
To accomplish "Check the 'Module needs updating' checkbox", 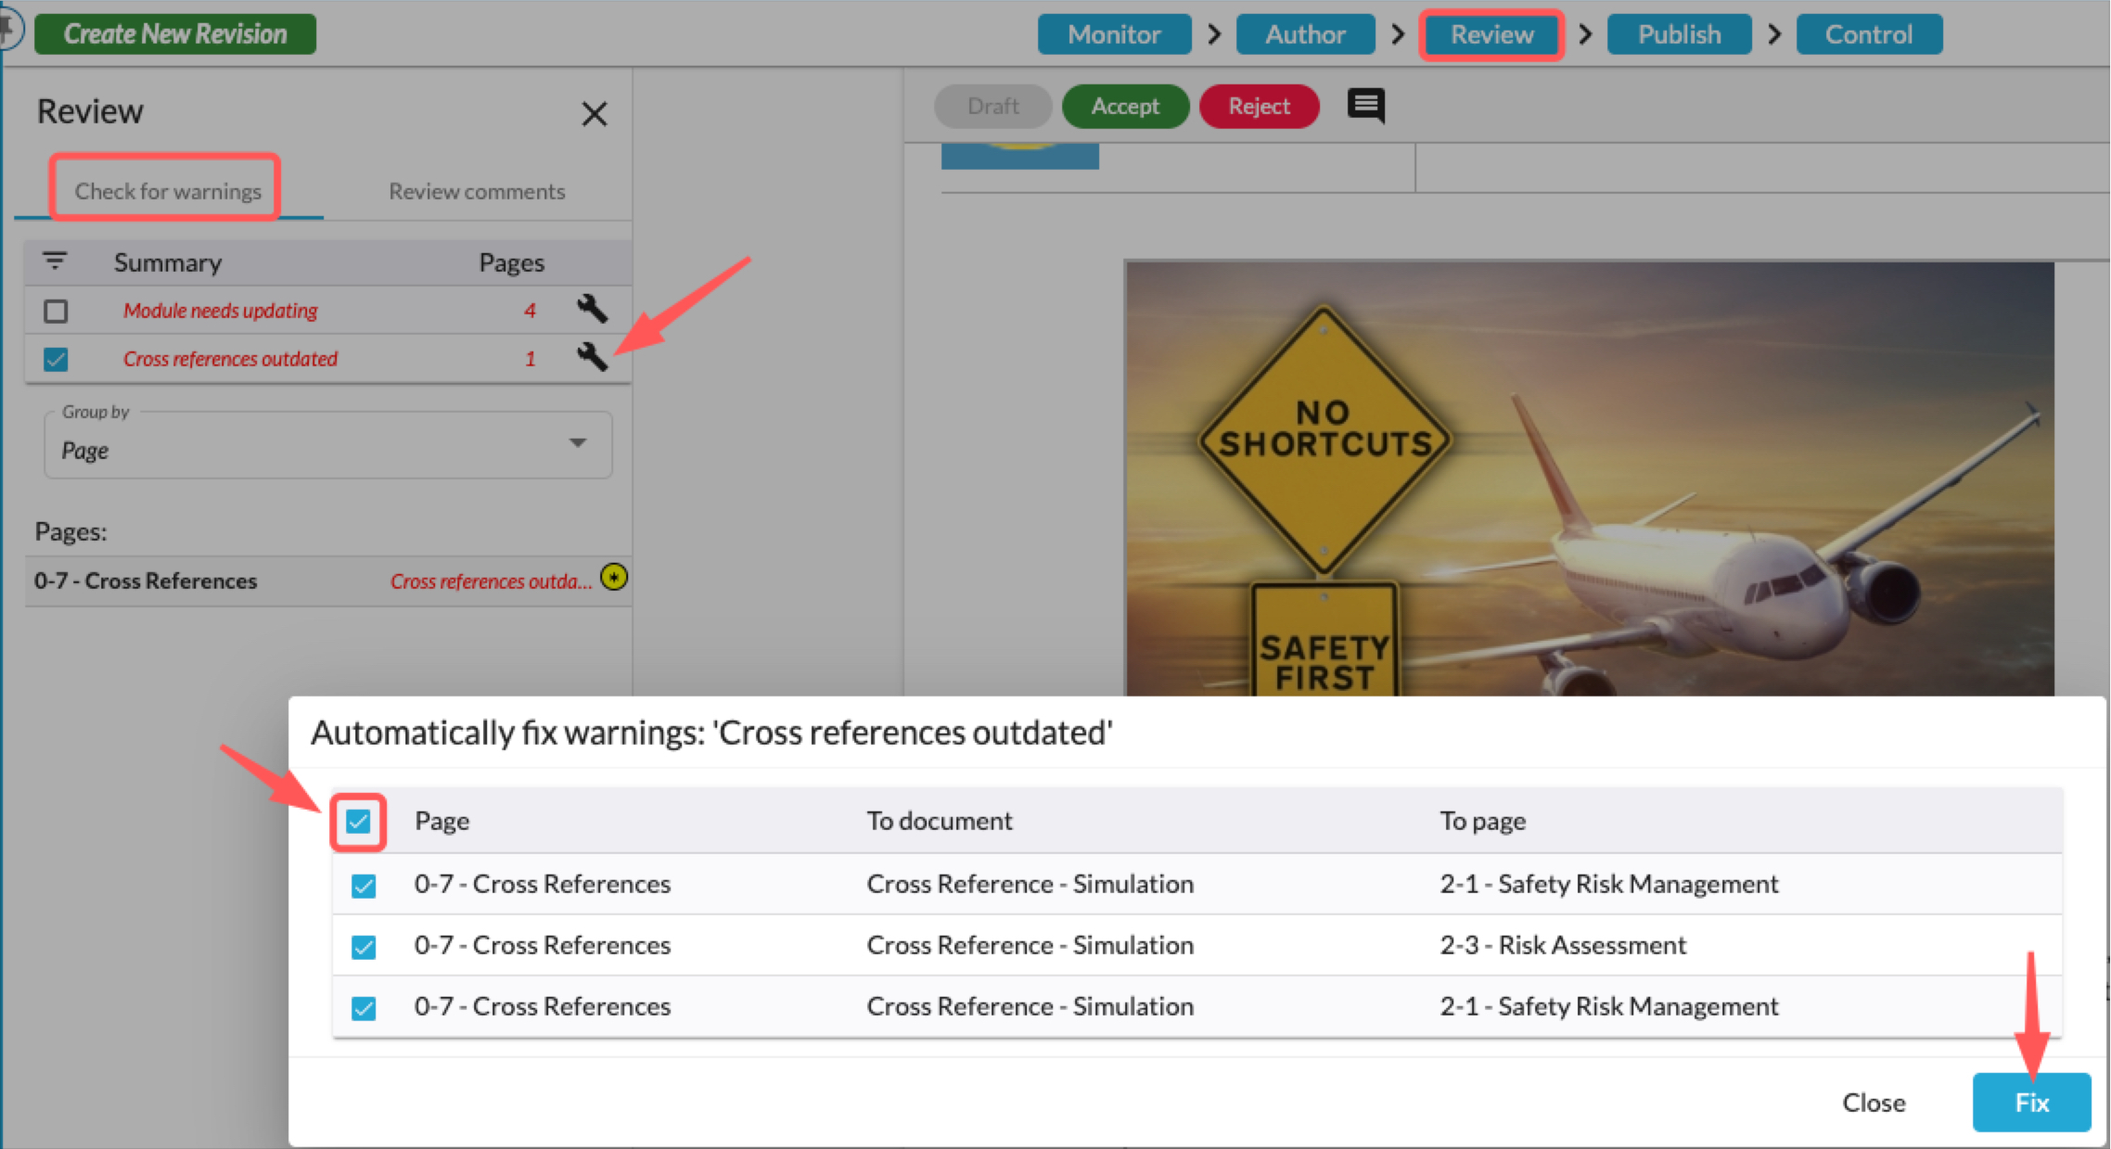I will pos(56,311).
